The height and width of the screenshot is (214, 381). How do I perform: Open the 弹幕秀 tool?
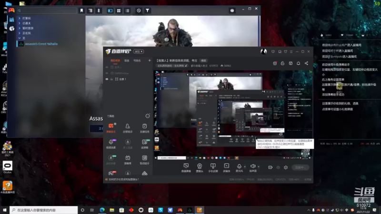point(128,160)
